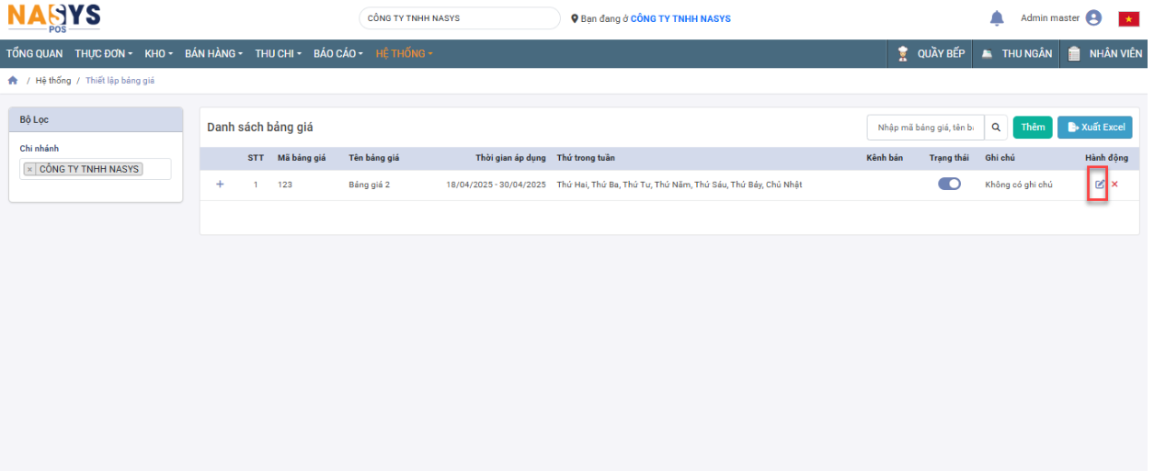Click the Hệ thống breadcrumb link
This screenshot has height=471, width=1154.
pos(53,81)
